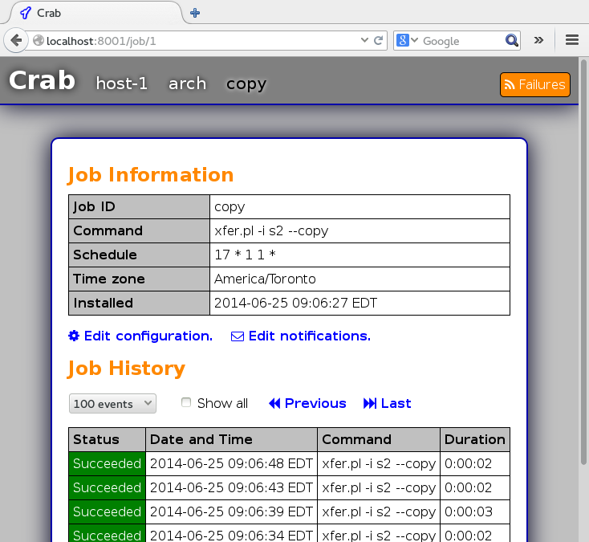Click the Google search magnifier icon
589x542 pixels.
tap(512, 40)
